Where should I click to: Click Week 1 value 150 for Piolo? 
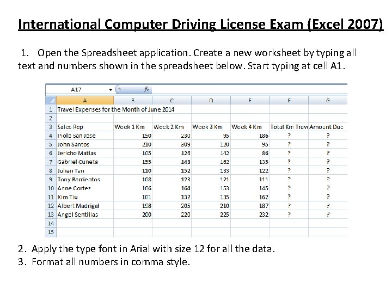pyautogui.click(x=133, y=136)
